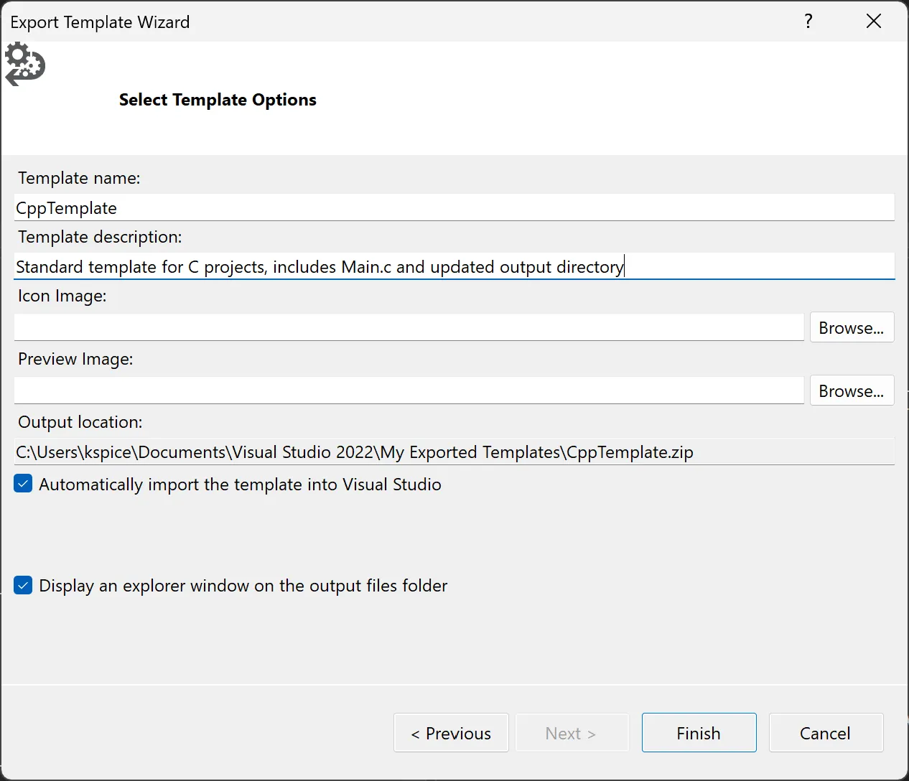Click the Preview Image label
Image resolution: width=909 pixels, height=781 pixels.
(75, 359)
